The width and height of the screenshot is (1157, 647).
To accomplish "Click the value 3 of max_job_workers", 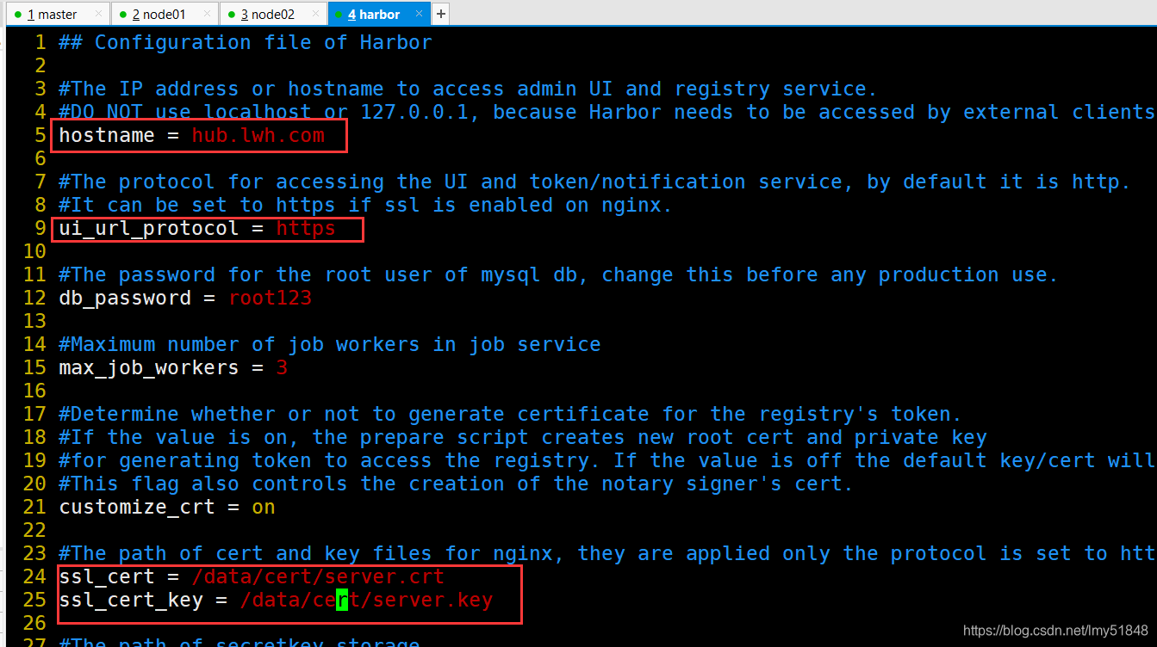I will (x=282, y=368).
